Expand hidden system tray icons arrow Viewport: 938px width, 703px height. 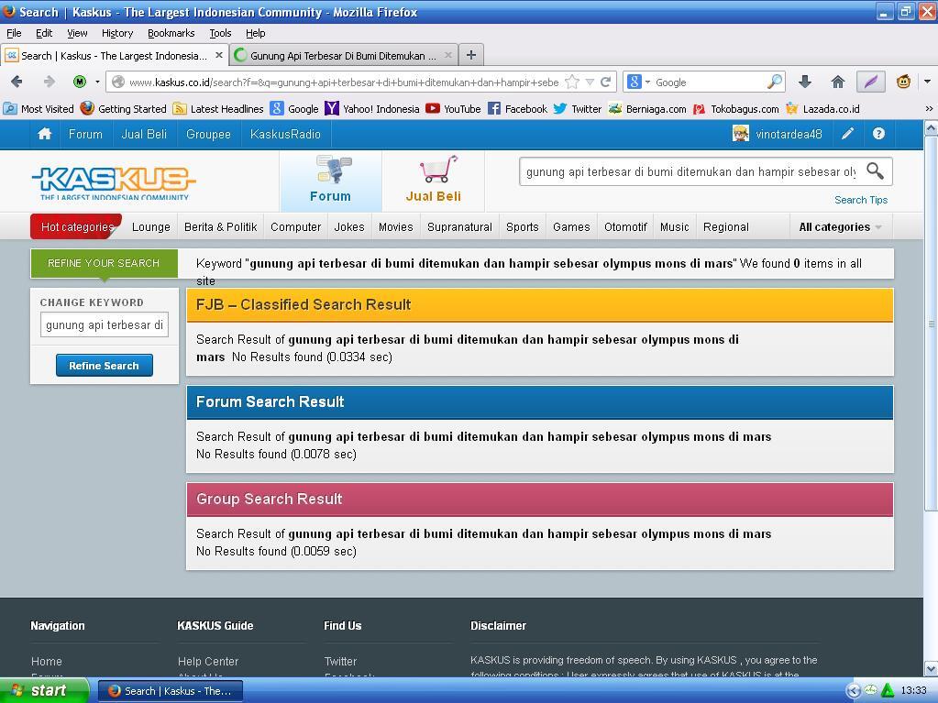click(x=853, y=690)
